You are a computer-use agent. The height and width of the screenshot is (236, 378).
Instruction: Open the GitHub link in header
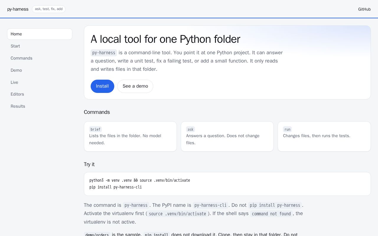coord(364,9)
